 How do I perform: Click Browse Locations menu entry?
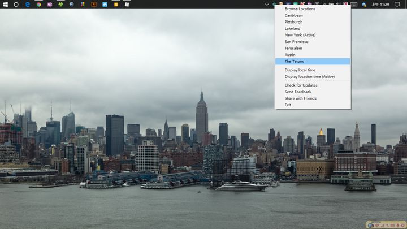pyautogui.click(x=300, y=9)
